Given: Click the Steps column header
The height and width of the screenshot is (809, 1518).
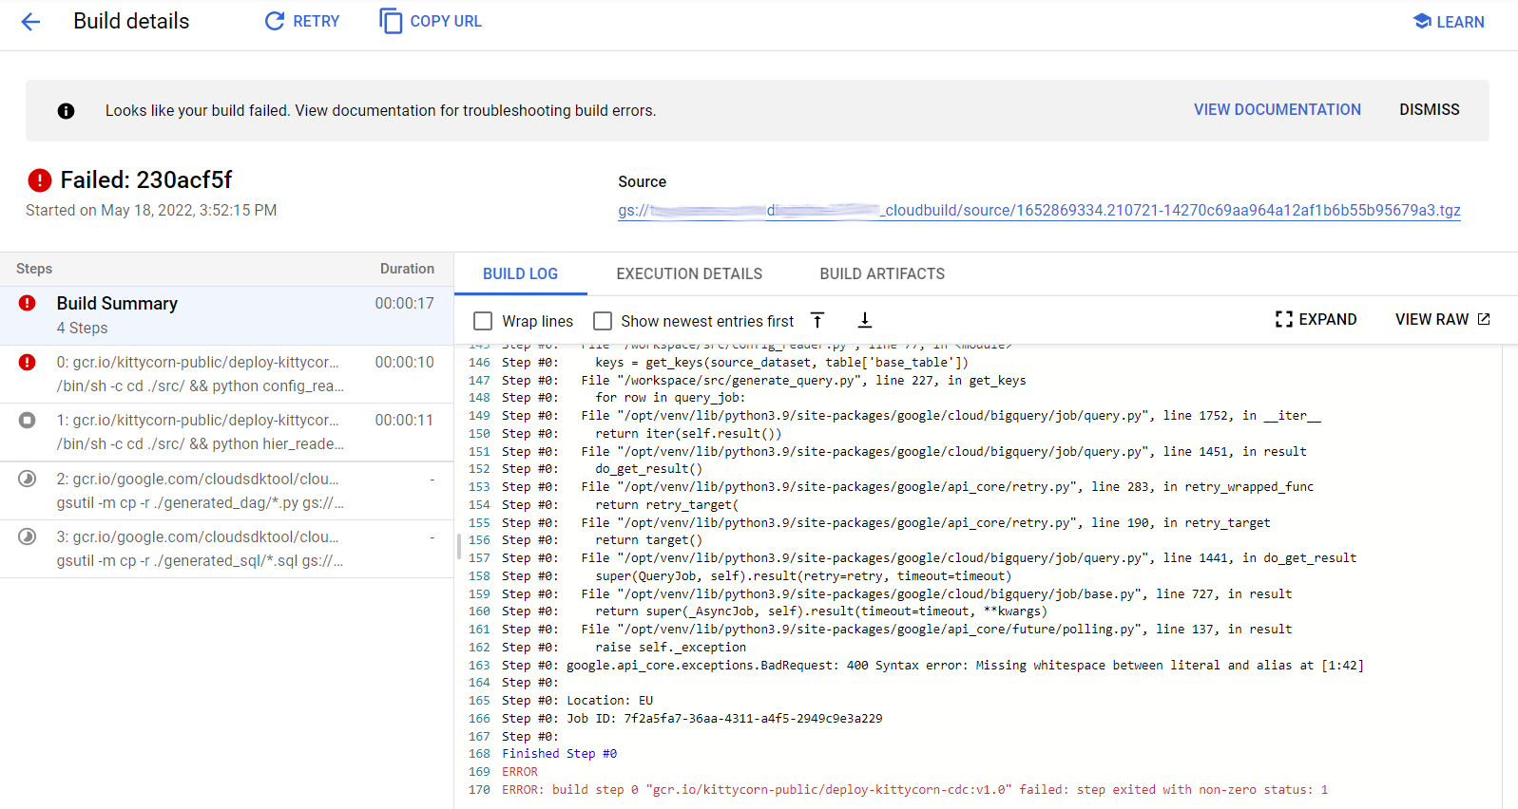Looking at the screenshot, I should click(x=34, y=269).
